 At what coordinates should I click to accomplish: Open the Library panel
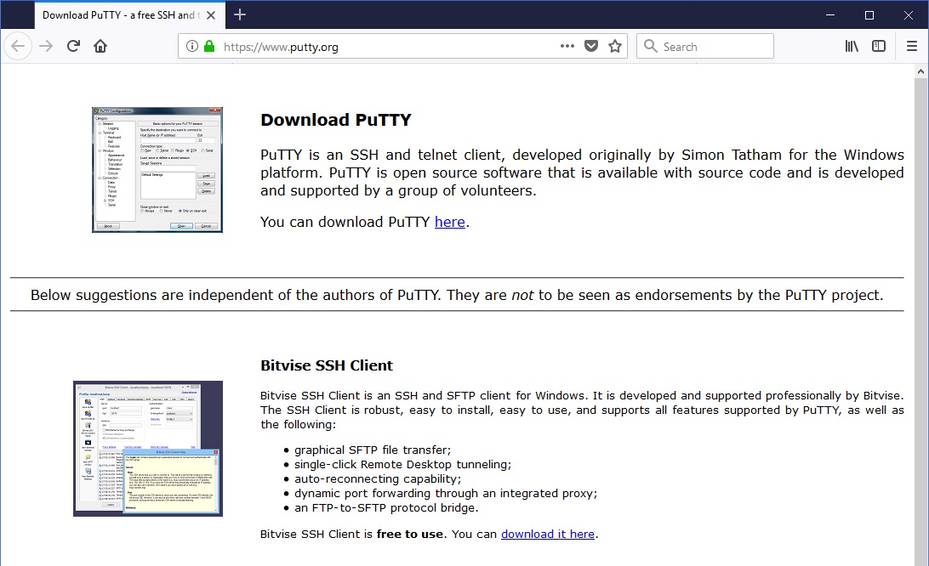click(851, 46)
